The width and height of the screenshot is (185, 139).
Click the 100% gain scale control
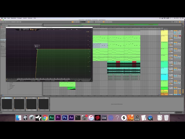coord(75,81)
